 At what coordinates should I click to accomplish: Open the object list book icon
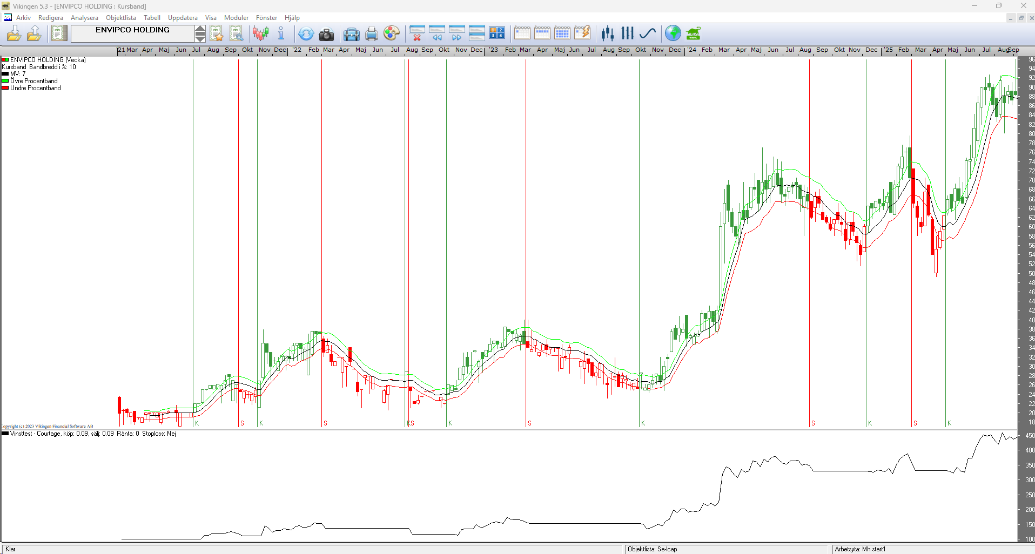pos(59,33)
